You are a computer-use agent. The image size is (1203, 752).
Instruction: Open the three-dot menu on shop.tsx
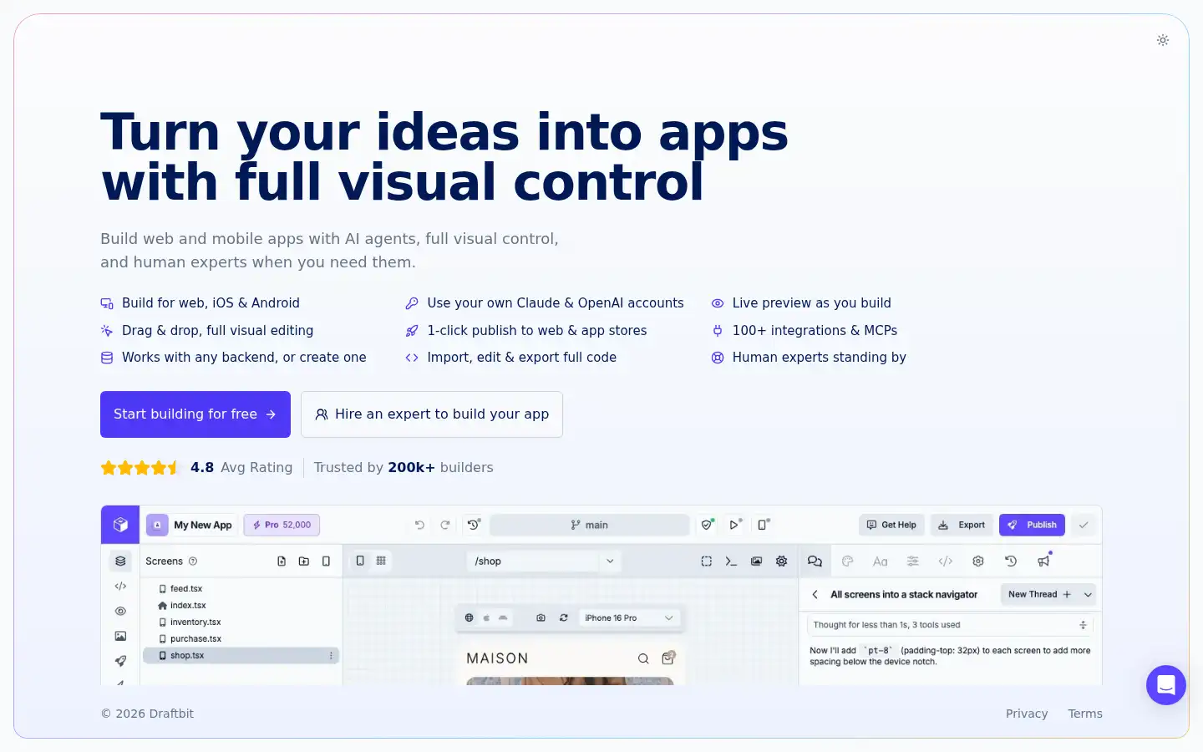click(331, 656)
